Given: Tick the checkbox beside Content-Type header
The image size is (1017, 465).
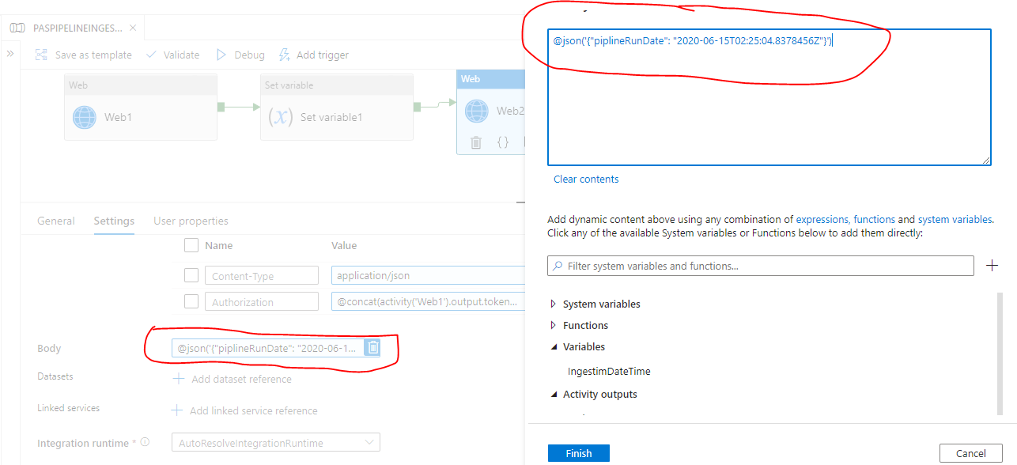Looking at the screenshot, I should pyautogui.click(x=190, y=274).
